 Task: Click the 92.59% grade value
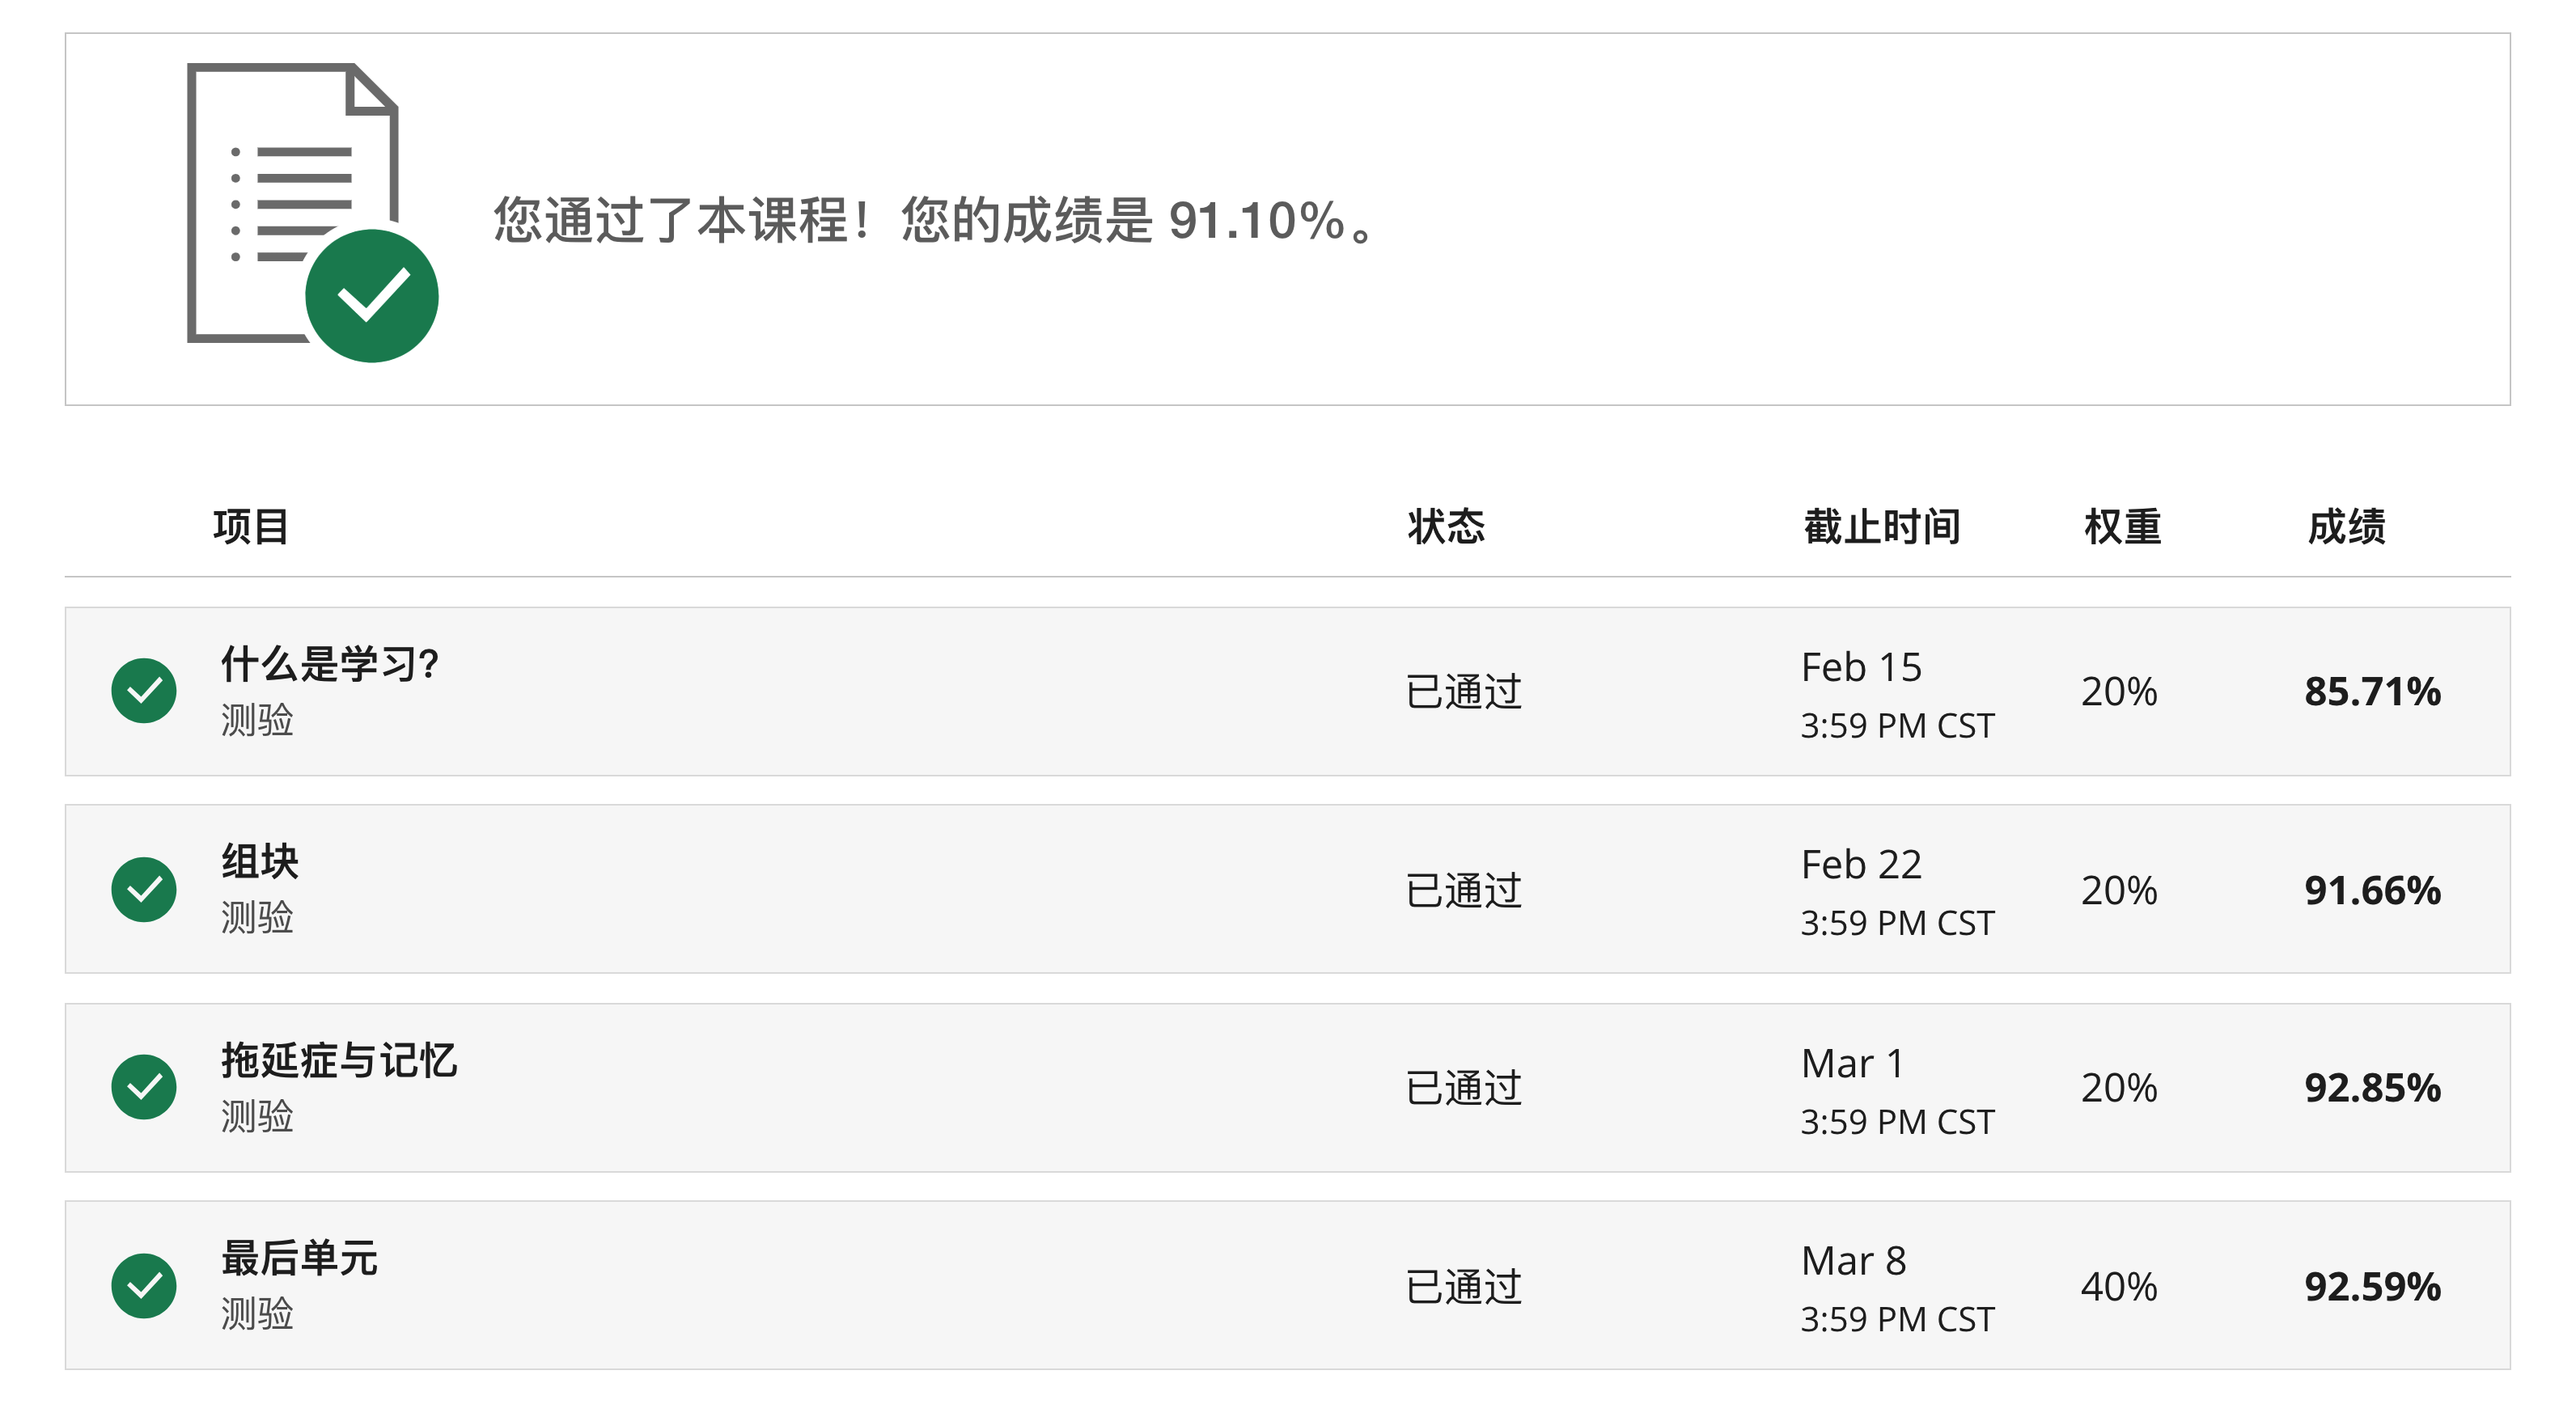2372,1287
